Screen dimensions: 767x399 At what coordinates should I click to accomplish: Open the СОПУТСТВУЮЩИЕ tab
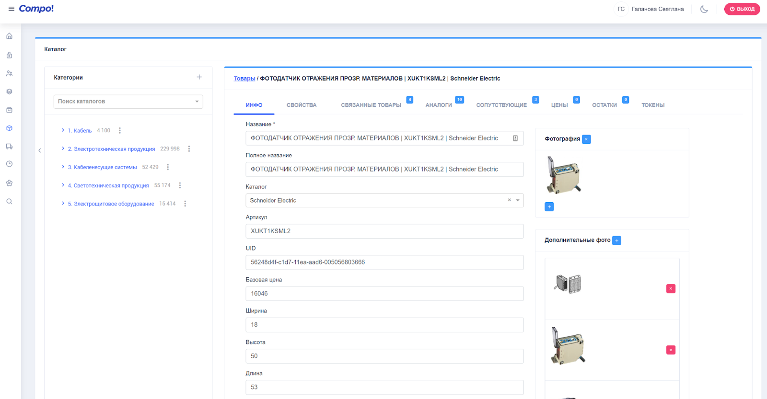[x=501, y=105]
